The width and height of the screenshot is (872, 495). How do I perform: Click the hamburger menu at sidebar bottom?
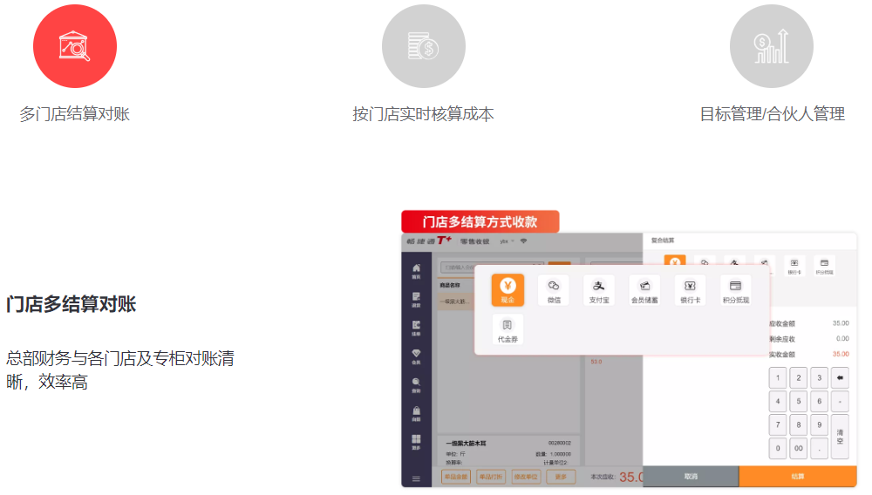(x=416, y=478)
